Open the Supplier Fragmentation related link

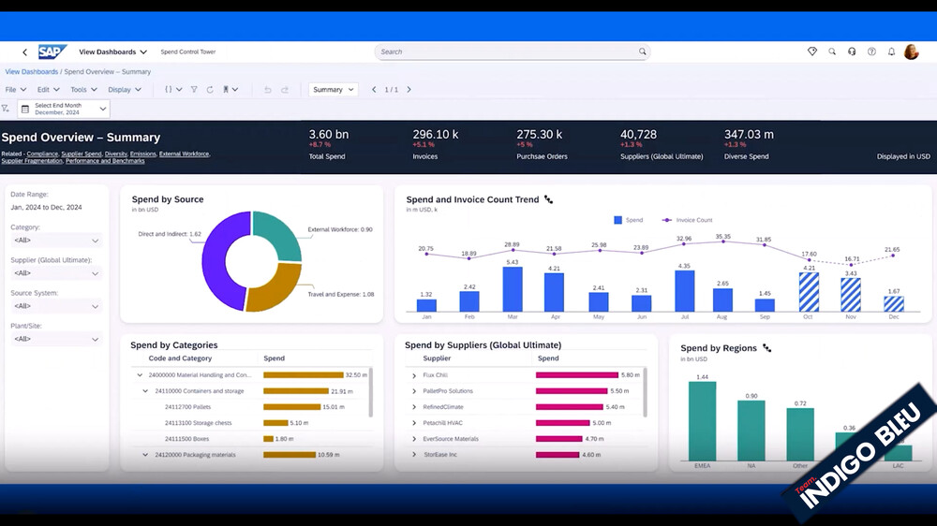pyautogui.click(x=32, y=161)
